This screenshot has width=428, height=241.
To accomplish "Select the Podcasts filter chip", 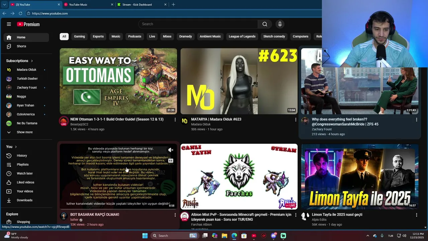I will (x=135, y=36).
